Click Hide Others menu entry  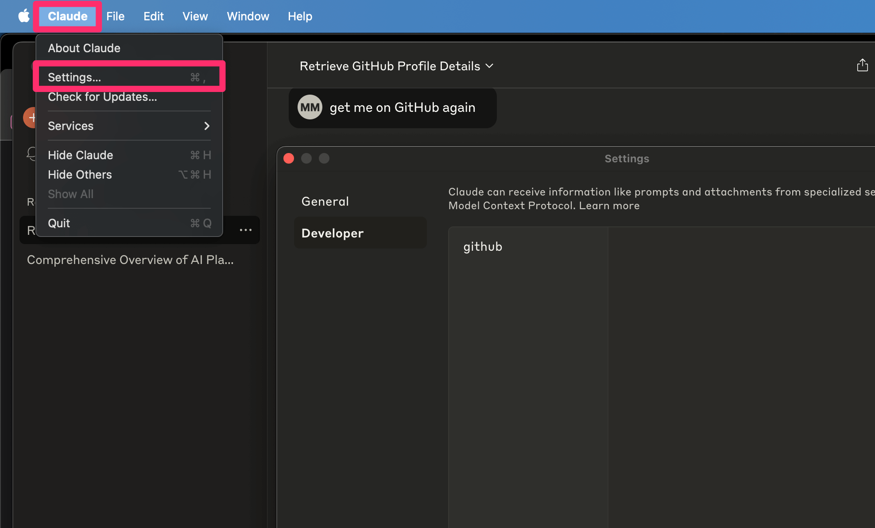point(80,175)
